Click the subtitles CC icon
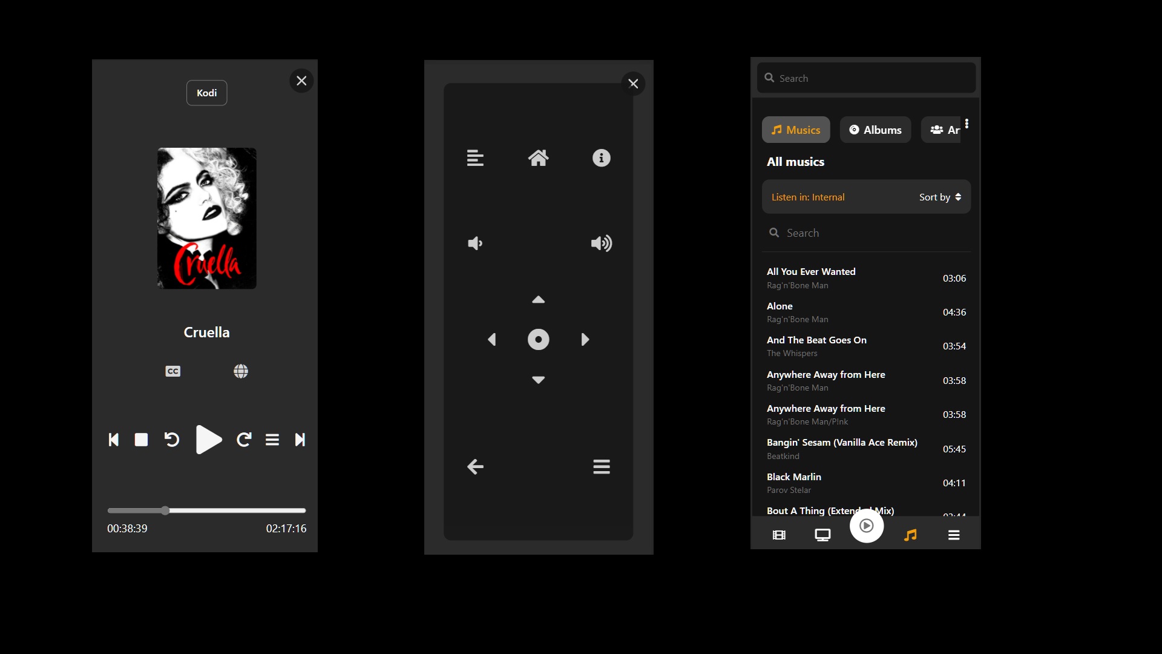The width and height of the screenshot is (1162, 654). point(172,371)
